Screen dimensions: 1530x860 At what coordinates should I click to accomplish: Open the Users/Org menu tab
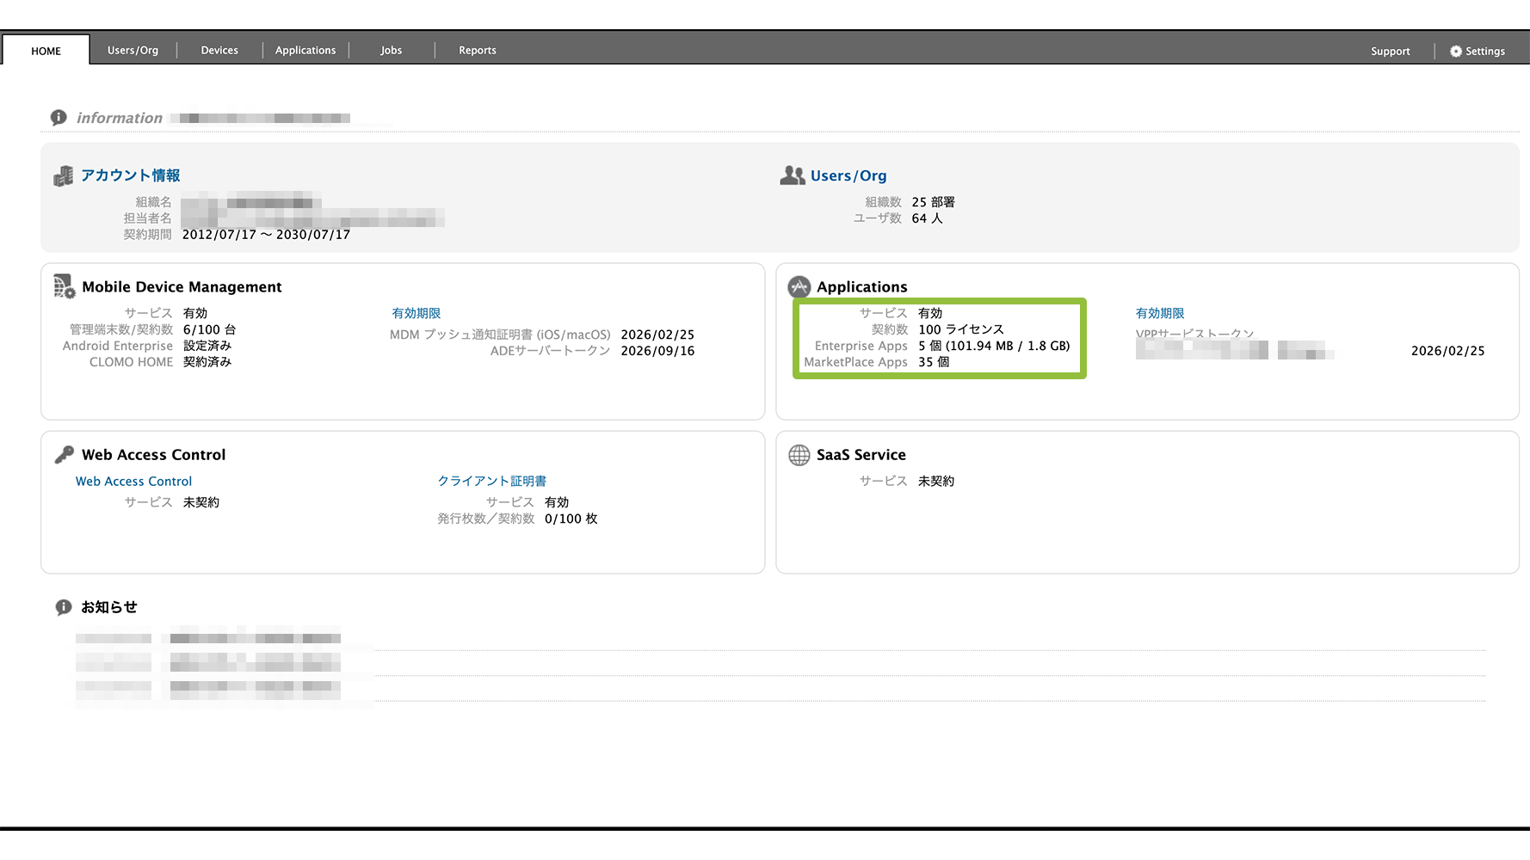point(133,51)
